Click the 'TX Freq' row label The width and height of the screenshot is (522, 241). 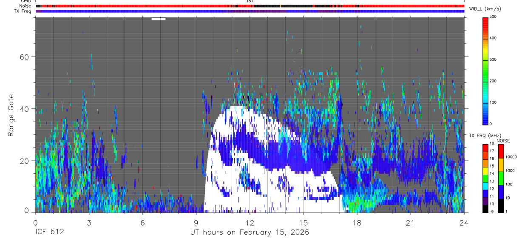point(23,11)
